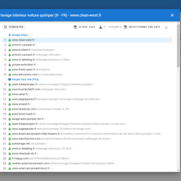181x181 pixels.
Task: Close the keyword results dialog
Action: (x=172, y=15)
